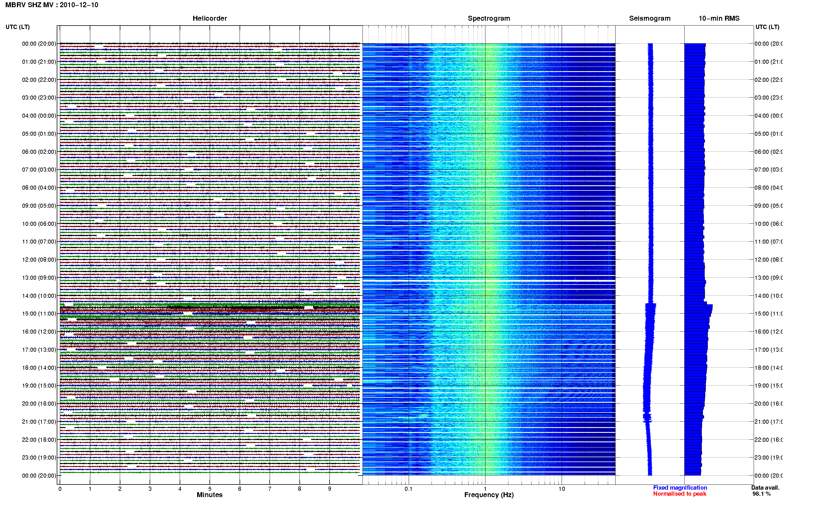The height and width of the screenshot is (510, 815).
Task: Click the left '14:00 (10:00)' time label
Action: pyautogui.click(x=39, y=296)
